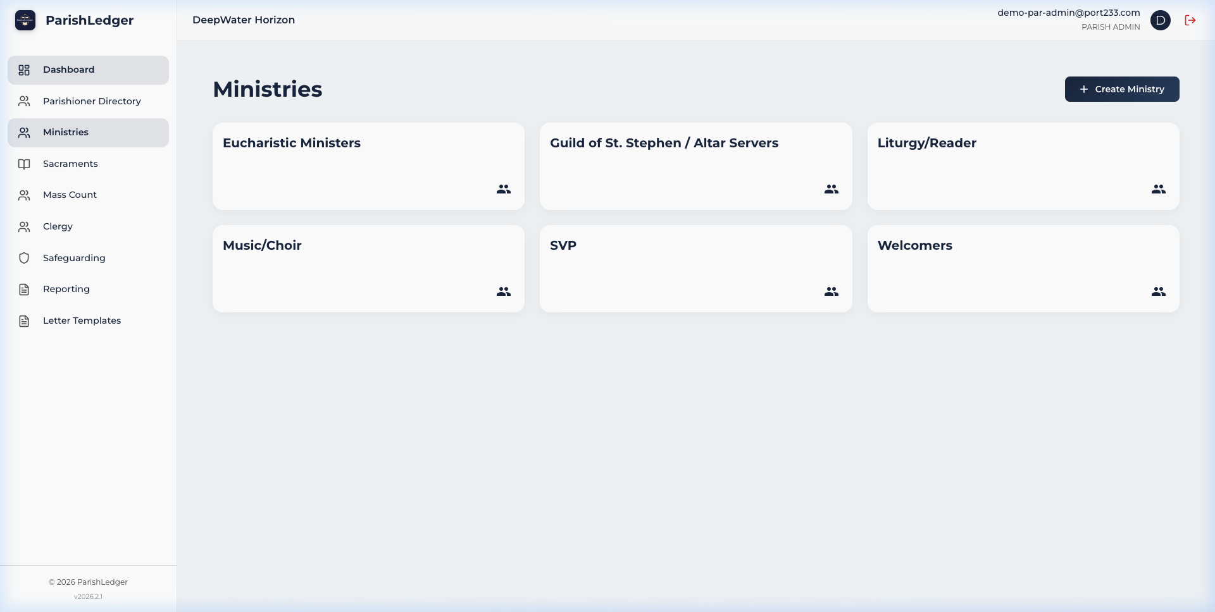Viewport: 1215px width, 612px height.
Task: Click the Safeguarding shield icon
Action: (24, 258)
